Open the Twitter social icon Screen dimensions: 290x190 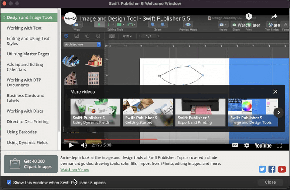tap(262, 169)
